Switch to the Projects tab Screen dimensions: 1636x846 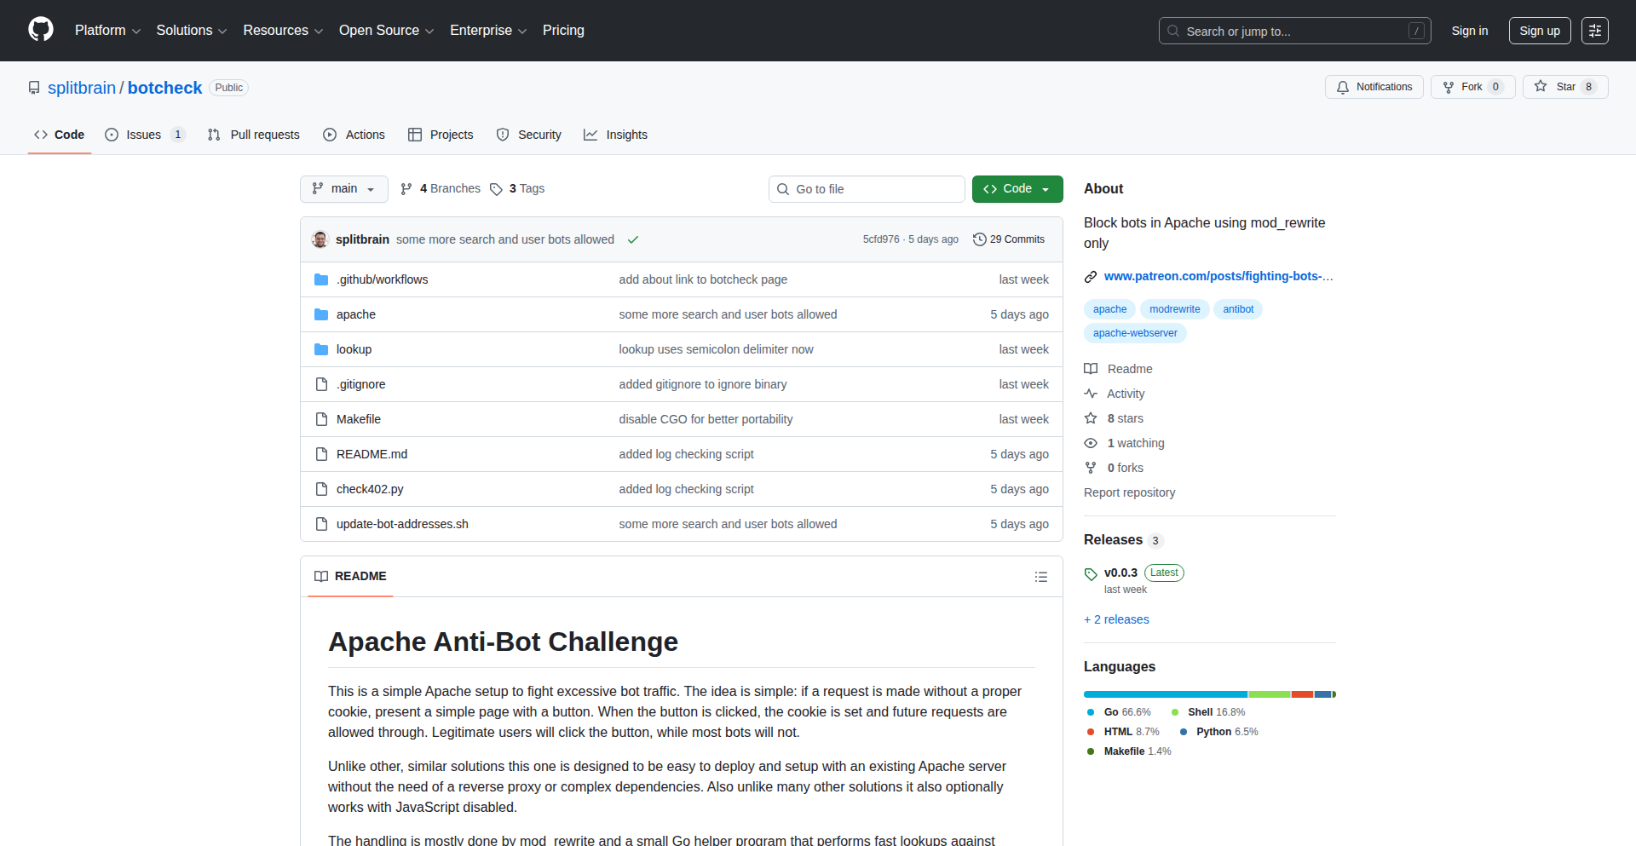pos(441,135)
